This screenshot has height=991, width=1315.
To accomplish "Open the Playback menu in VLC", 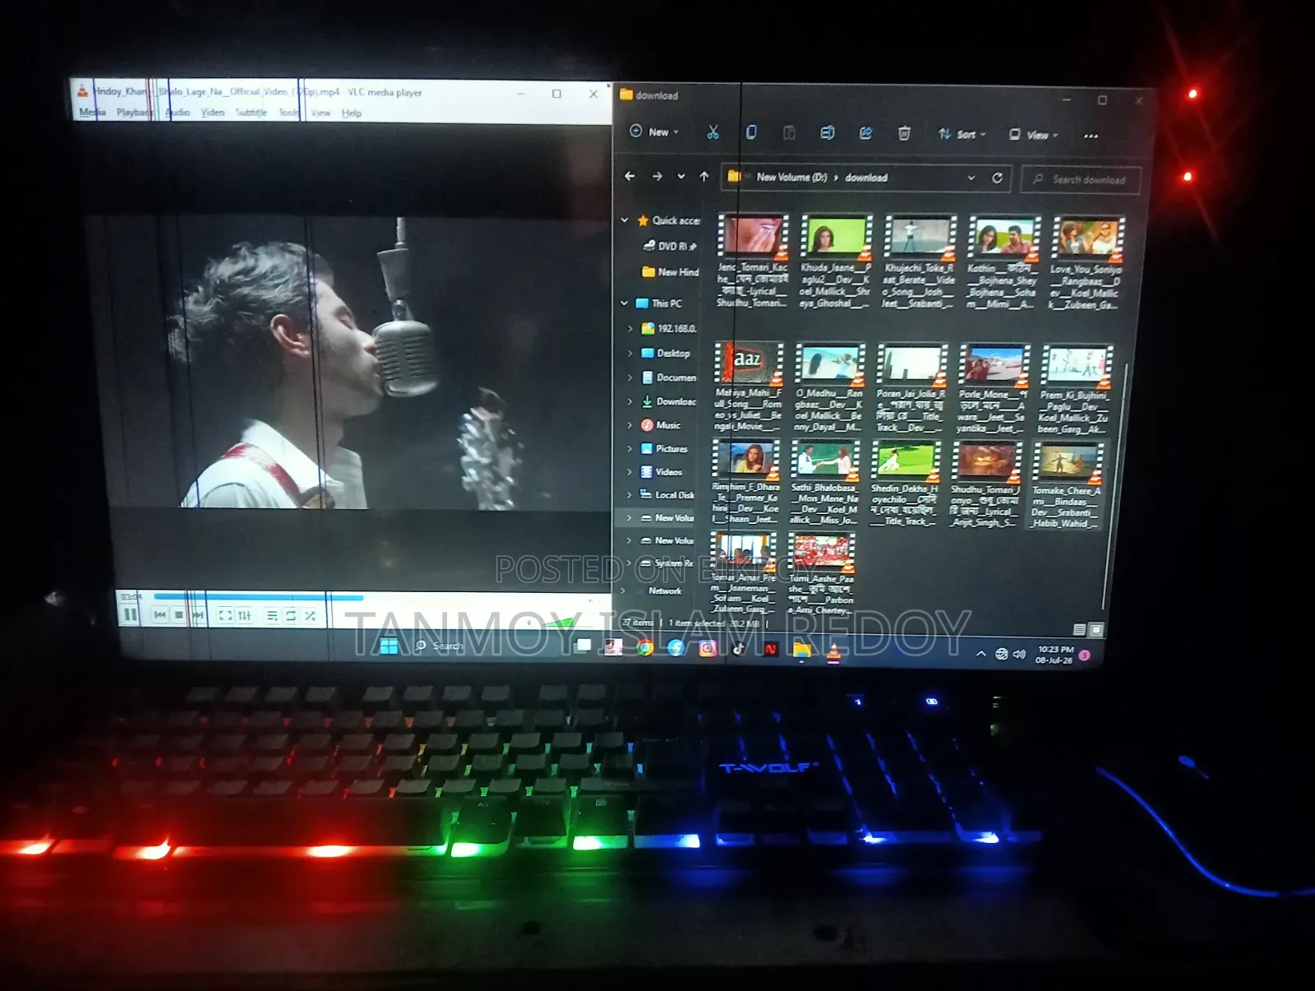I will (x=134, y=112).
